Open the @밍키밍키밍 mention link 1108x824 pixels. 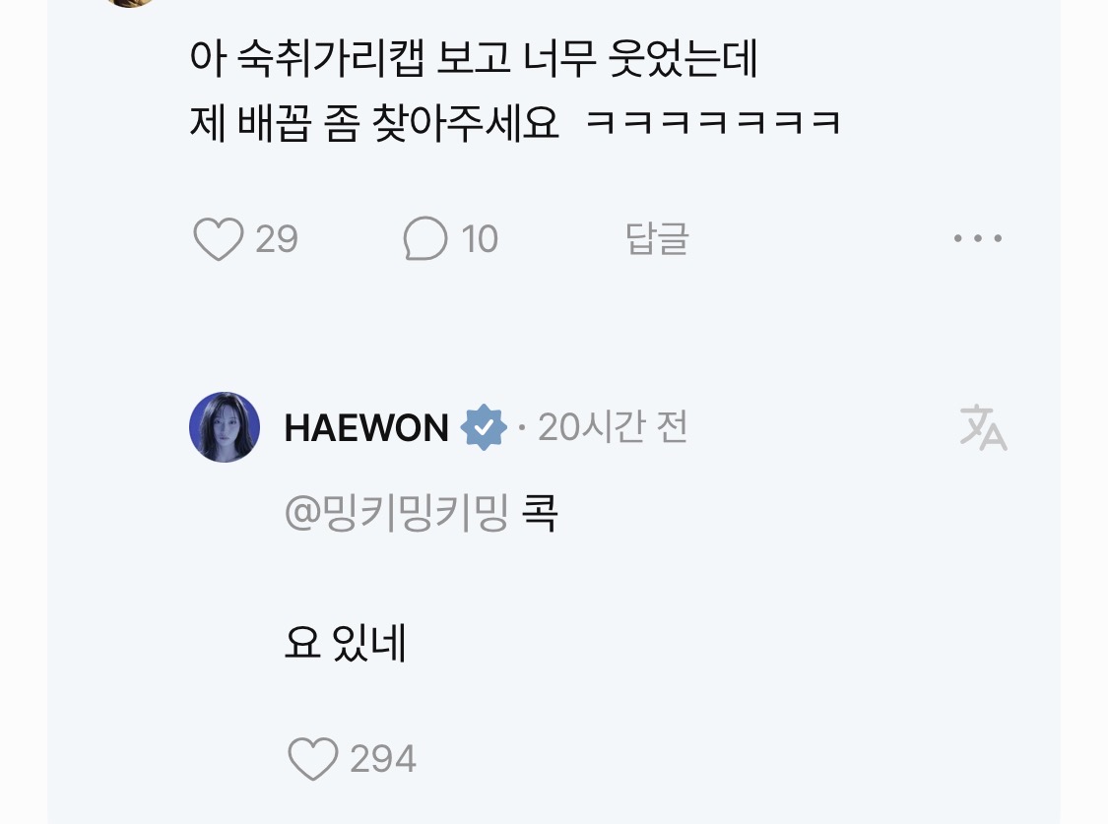click(x=397, y=513)
